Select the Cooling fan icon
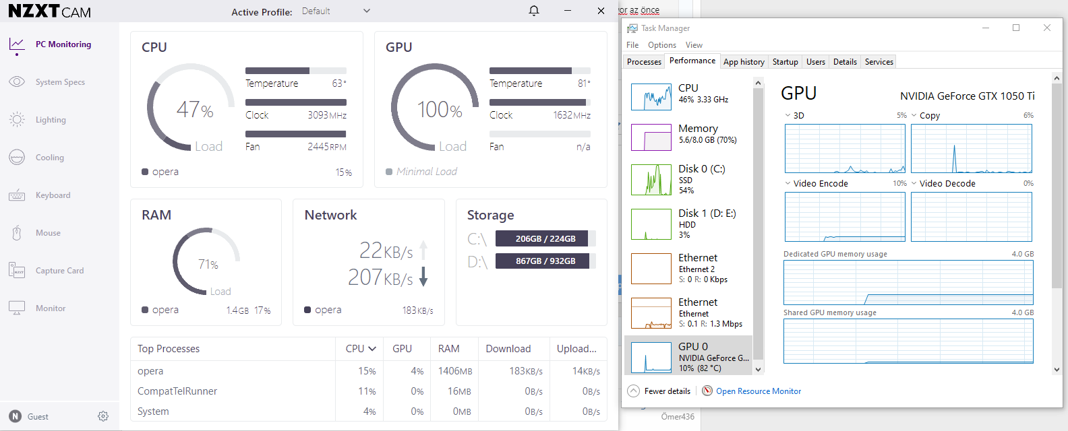 17,158
